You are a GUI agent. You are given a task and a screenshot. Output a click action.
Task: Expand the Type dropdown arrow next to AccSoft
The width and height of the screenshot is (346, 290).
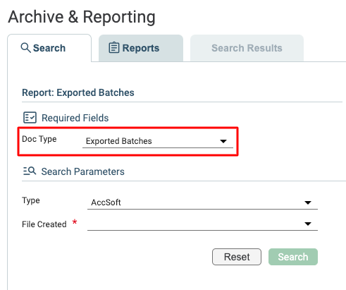coord(308,203)
